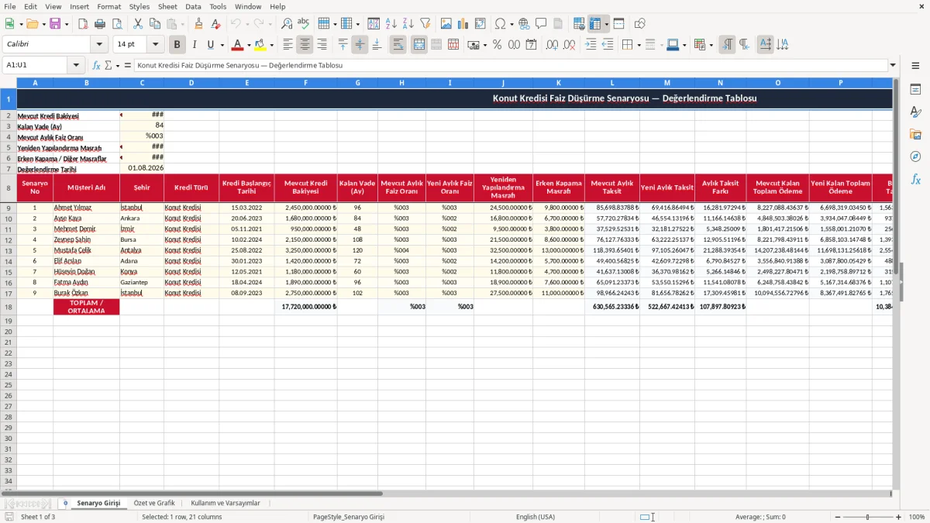The width and height of the screenshot is (930, 523).
Task: Export directly as PDF
Action: tap(83, 24)
